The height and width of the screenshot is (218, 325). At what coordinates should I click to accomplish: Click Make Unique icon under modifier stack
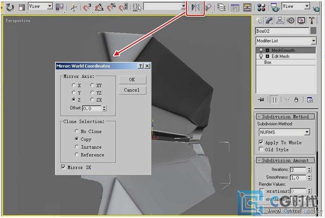point(287,100)
